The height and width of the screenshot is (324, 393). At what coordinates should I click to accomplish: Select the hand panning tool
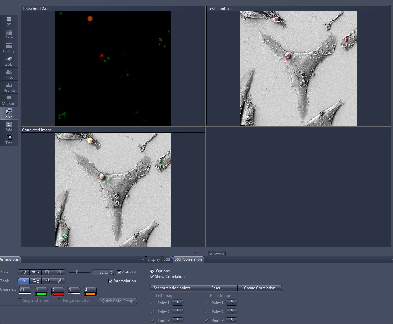pyautogui.click(x=47, y=281)
